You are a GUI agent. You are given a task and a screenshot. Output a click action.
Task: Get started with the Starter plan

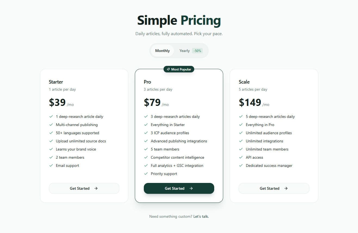coord(84,188)
